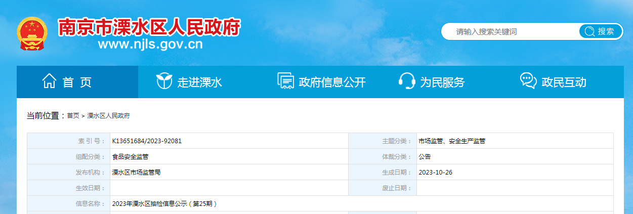Screen dimensions: 633x214
Task: Click the magnifier icon in the search button
Action: click(589, 31)
